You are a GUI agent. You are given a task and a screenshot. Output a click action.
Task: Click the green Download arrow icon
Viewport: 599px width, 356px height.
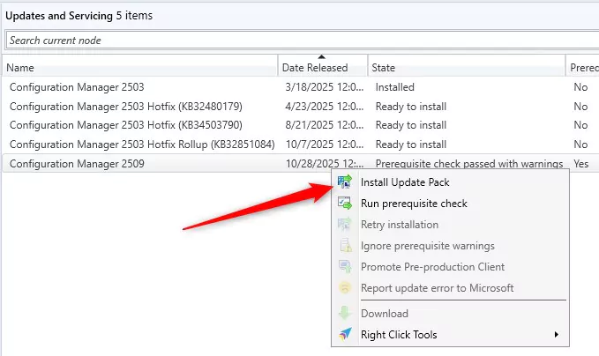[x=345, y=314]
